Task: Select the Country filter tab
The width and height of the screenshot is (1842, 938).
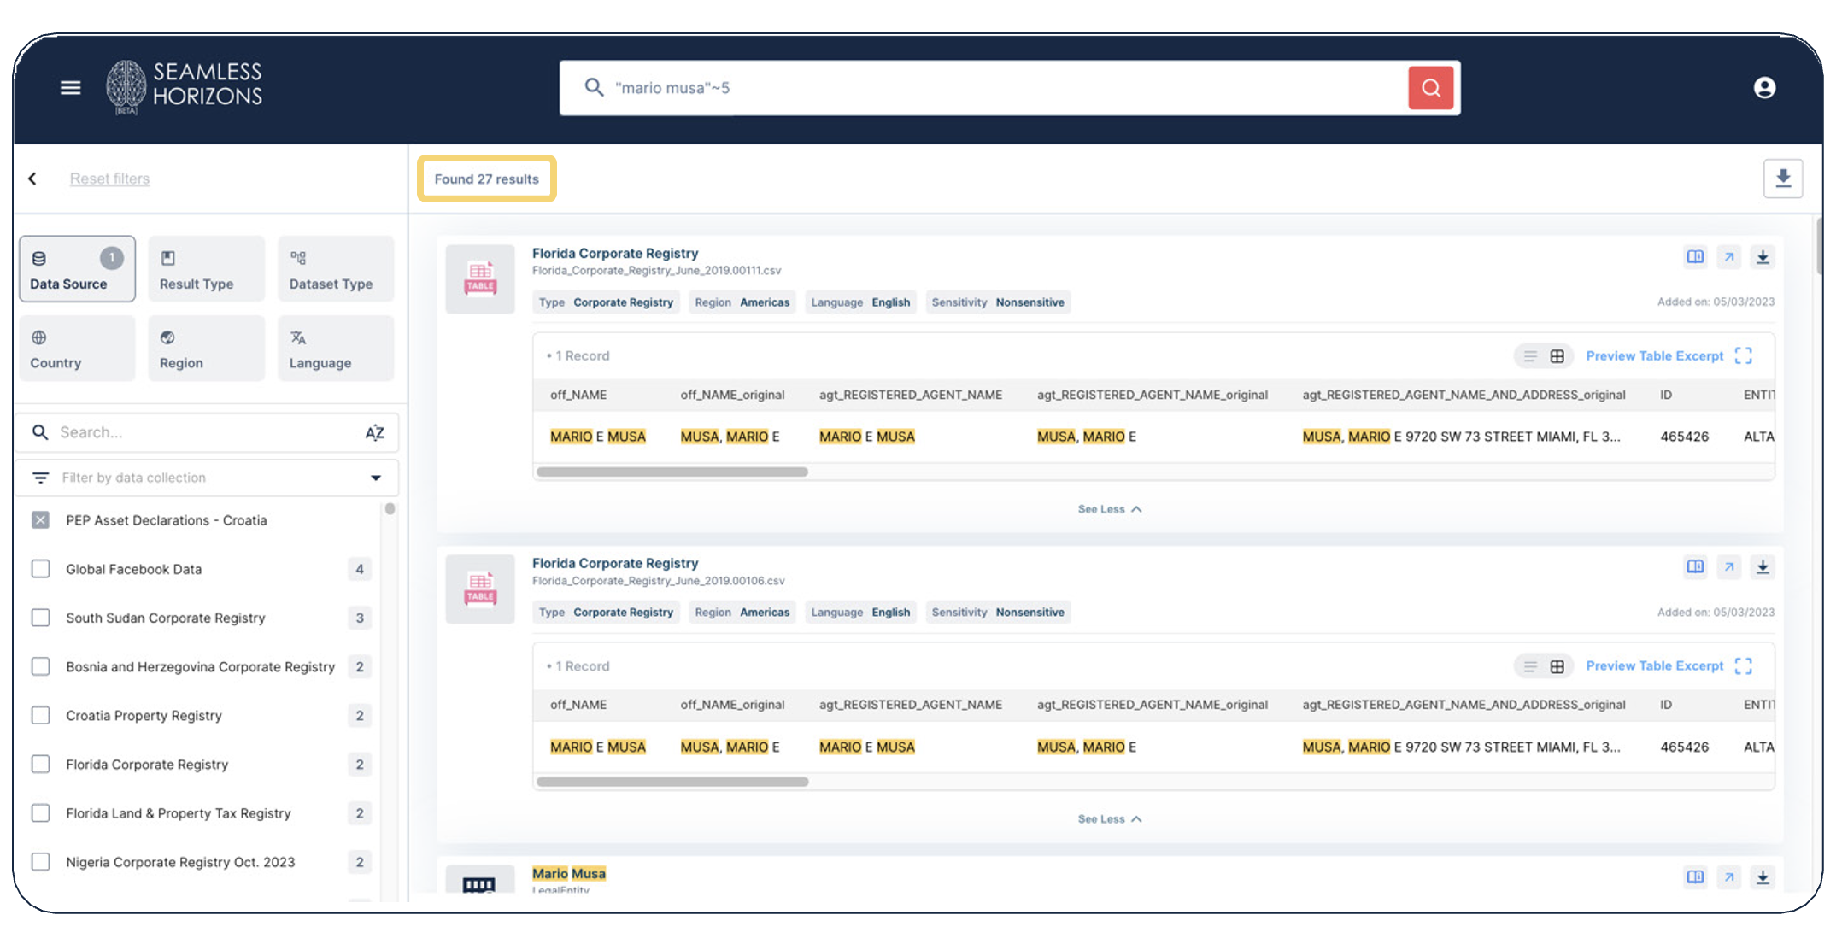Action: pyautogui.click(x=77, y=349)
